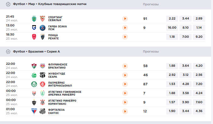Click soccer ball icon beside Brazil Serie A
This screenshot has height=124, width=213.
(x=8, y=52)
